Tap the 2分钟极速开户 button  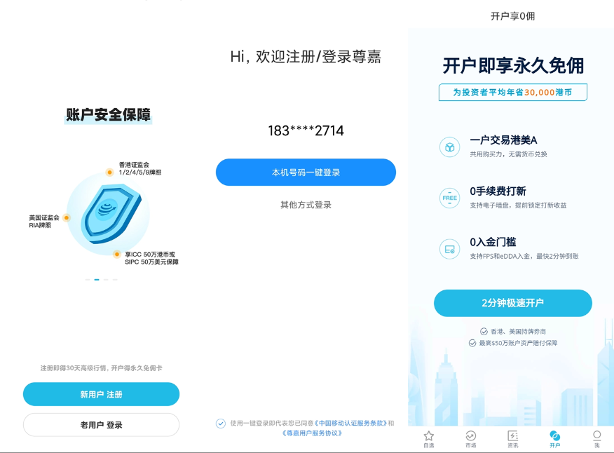512,303
